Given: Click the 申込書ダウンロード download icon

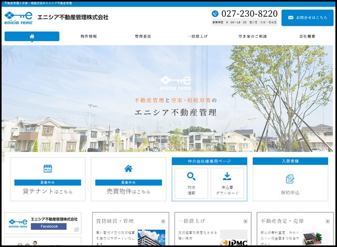Looking at the screenshot, I should (227, 176).
